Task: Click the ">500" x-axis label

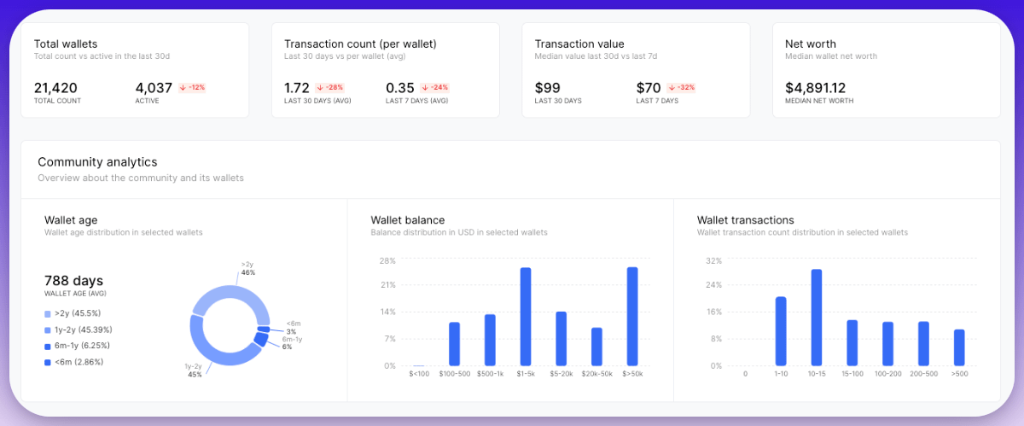Action: [959, 373]
